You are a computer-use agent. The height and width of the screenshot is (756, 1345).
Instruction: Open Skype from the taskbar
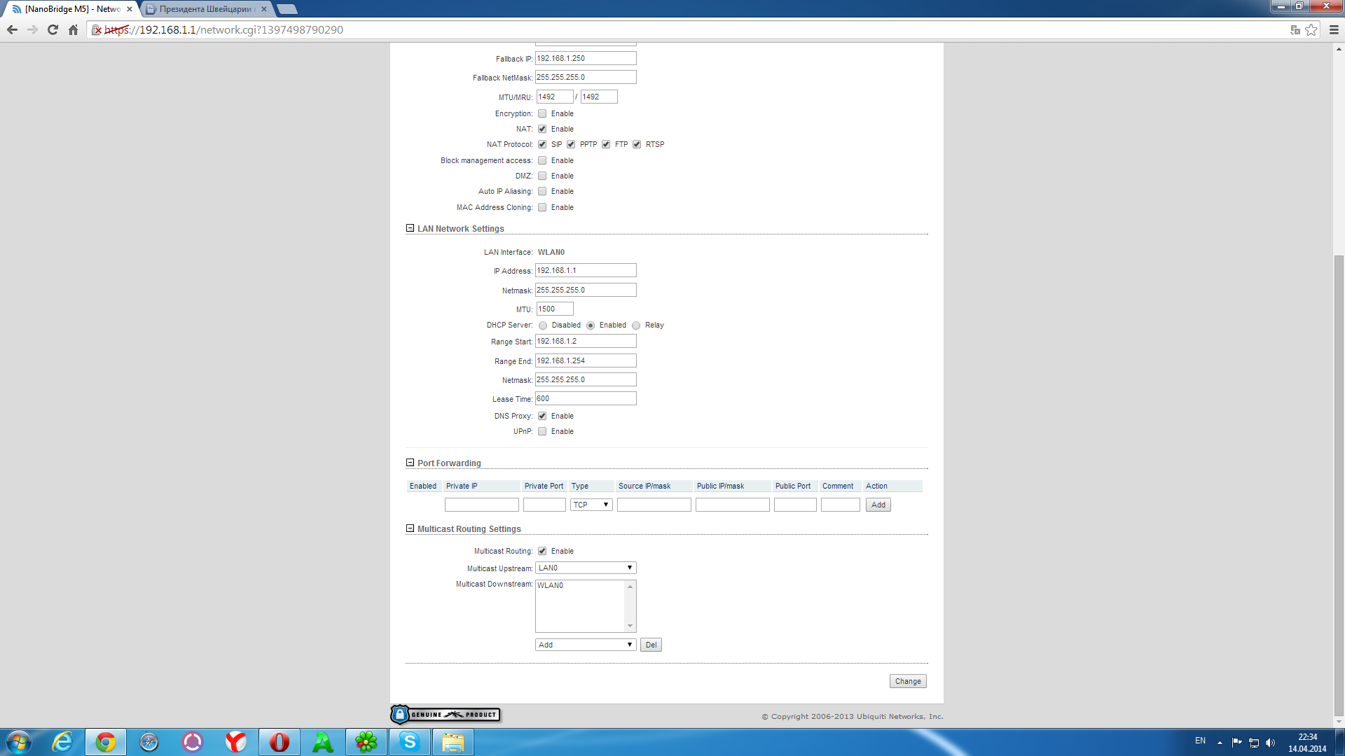[x=410, y=742]
